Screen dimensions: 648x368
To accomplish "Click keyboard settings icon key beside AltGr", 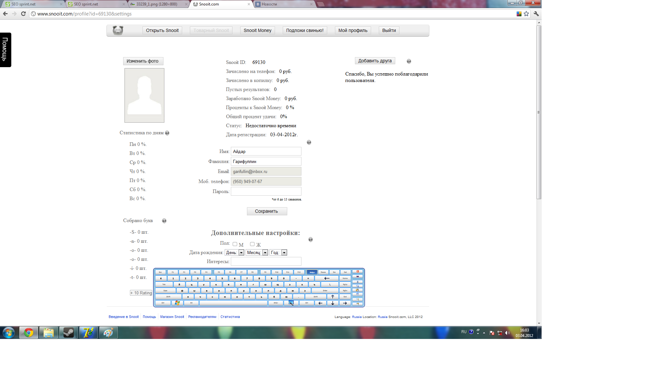I will (291, 303).
